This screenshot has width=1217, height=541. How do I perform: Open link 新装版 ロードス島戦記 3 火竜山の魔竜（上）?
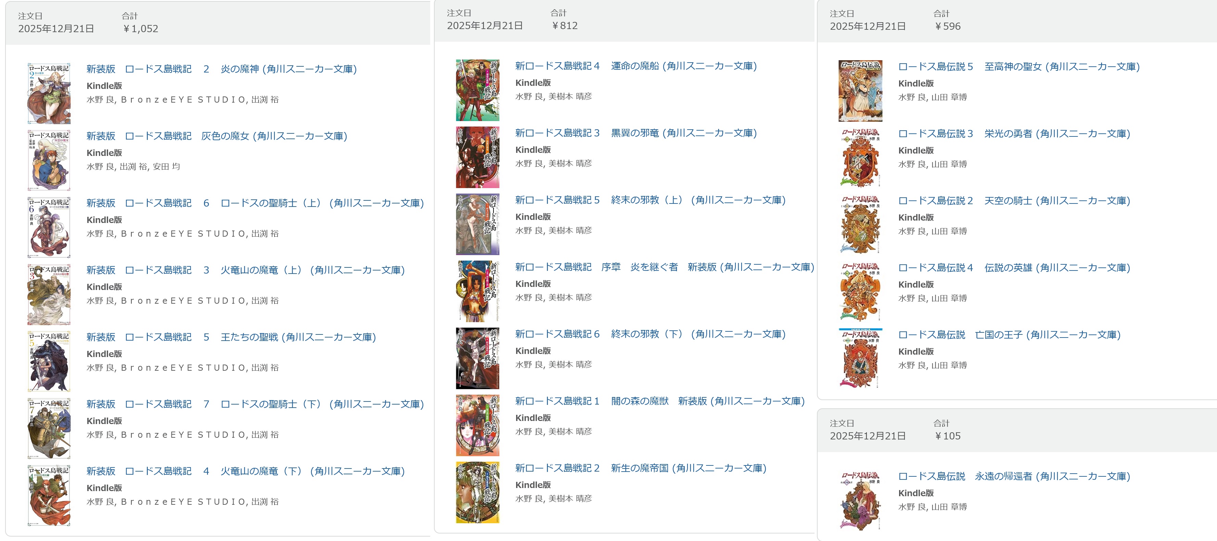coord(246,270)
